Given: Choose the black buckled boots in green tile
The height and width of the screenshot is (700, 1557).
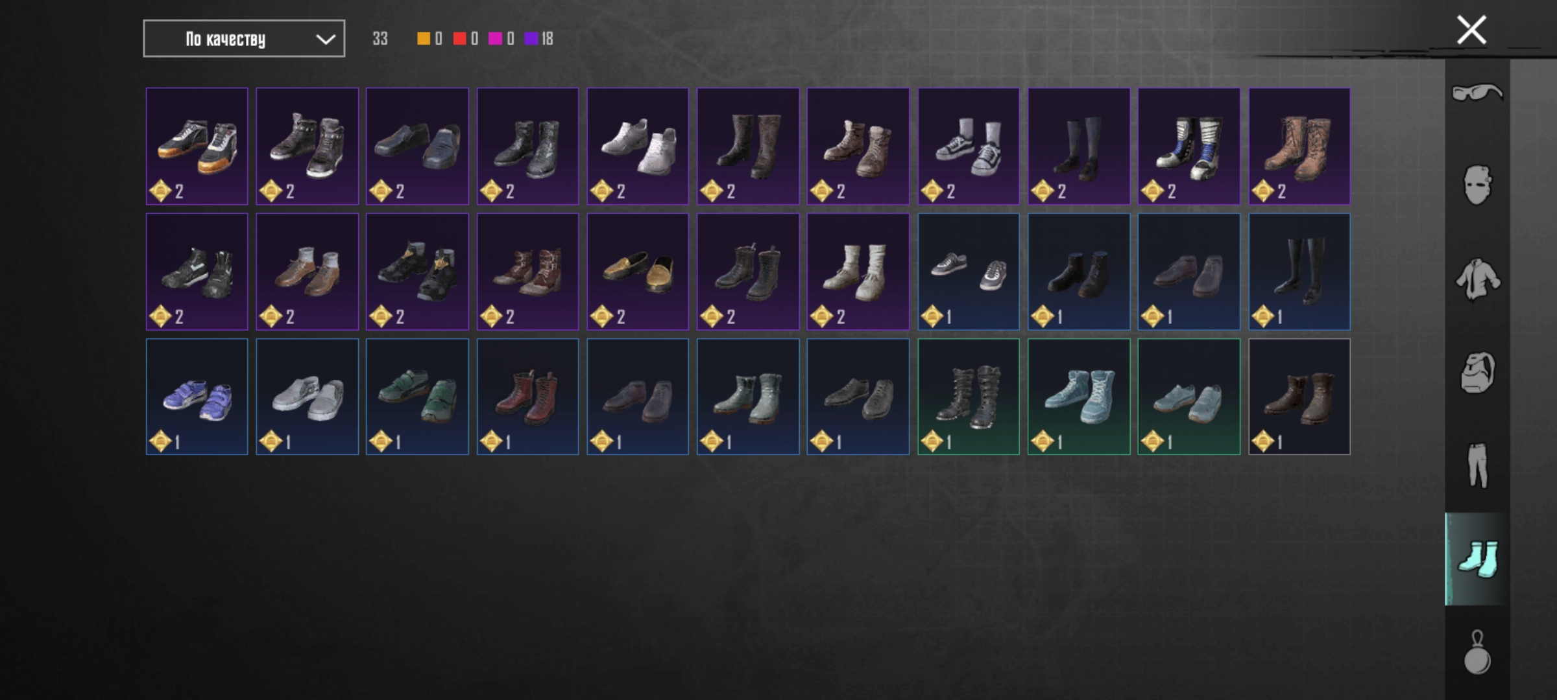Looking at the screenshot, I should point(968,397).
